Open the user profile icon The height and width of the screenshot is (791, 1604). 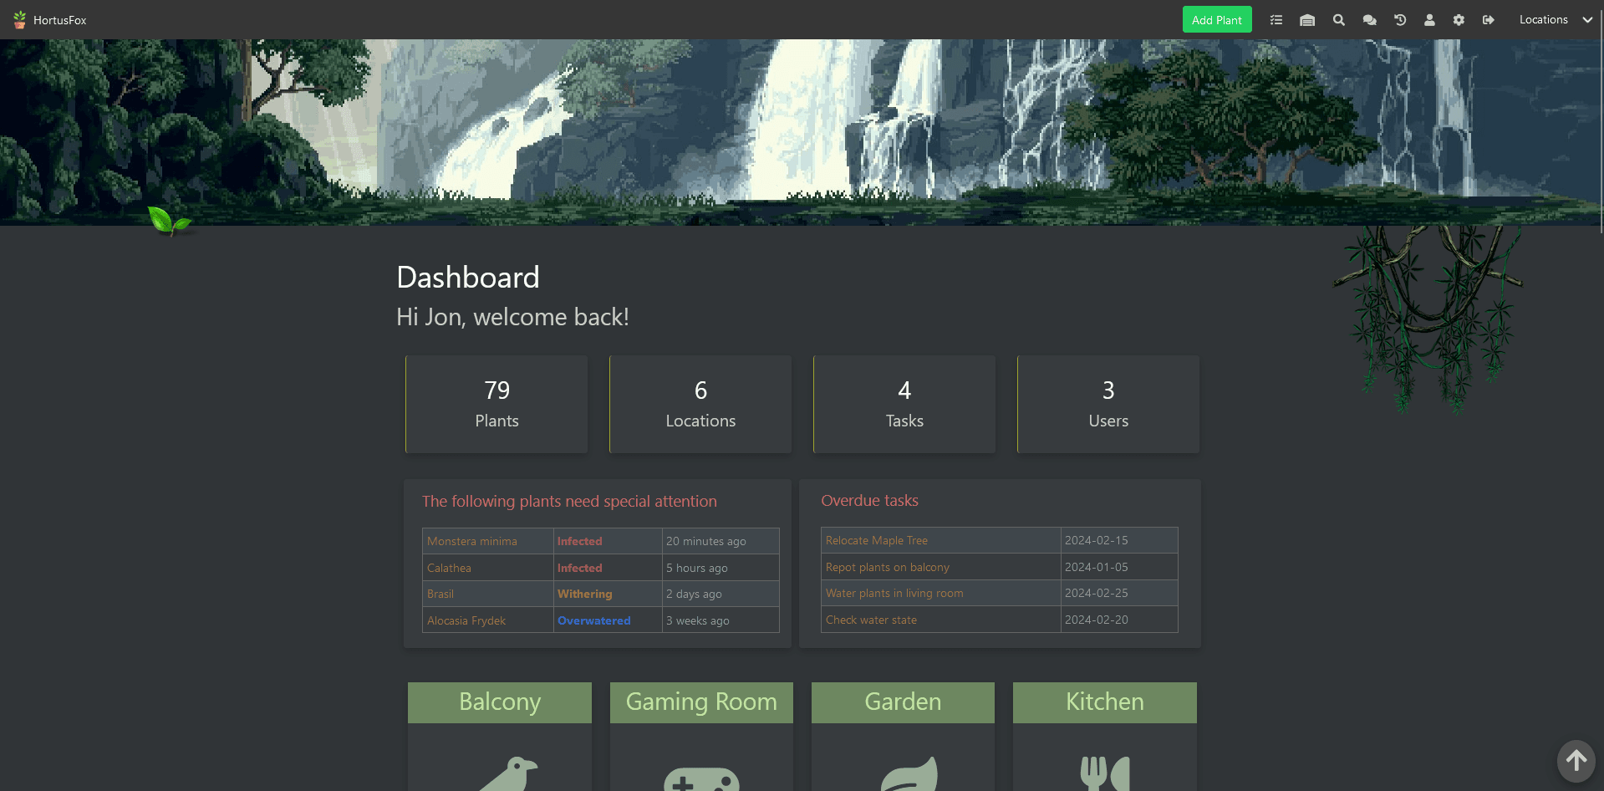pyautogui.click(x=1429, y=19)
